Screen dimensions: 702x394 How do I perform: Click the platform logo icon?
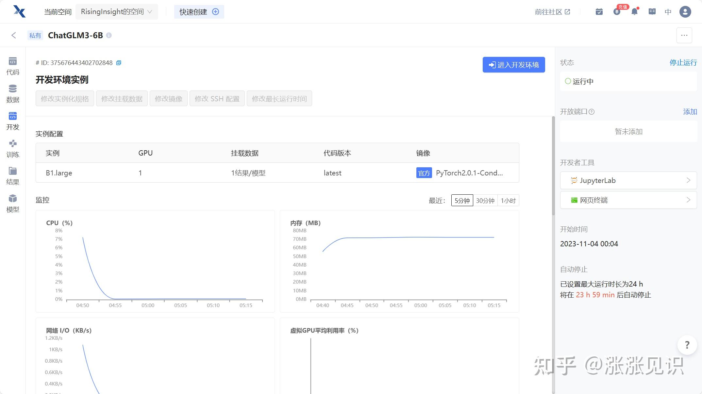(x=19, y=11)
